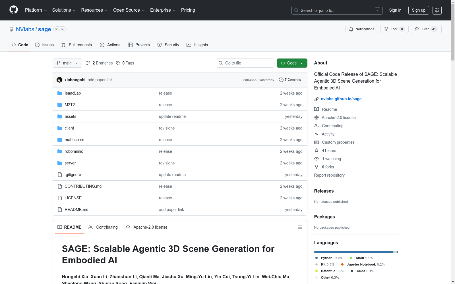Click xiahongchi's avatar image
The height and width of the screenshot is (284, 455).
(59, 80)
